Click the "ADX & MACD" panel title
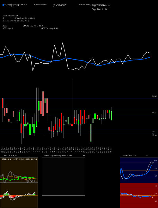This screenshot has height=208, width=158. coord(10,156)
